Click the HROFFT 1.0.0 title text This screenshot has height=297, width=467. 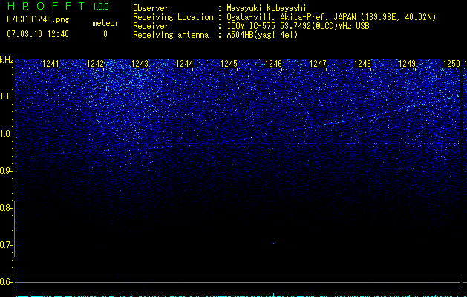tap(58, 6)
